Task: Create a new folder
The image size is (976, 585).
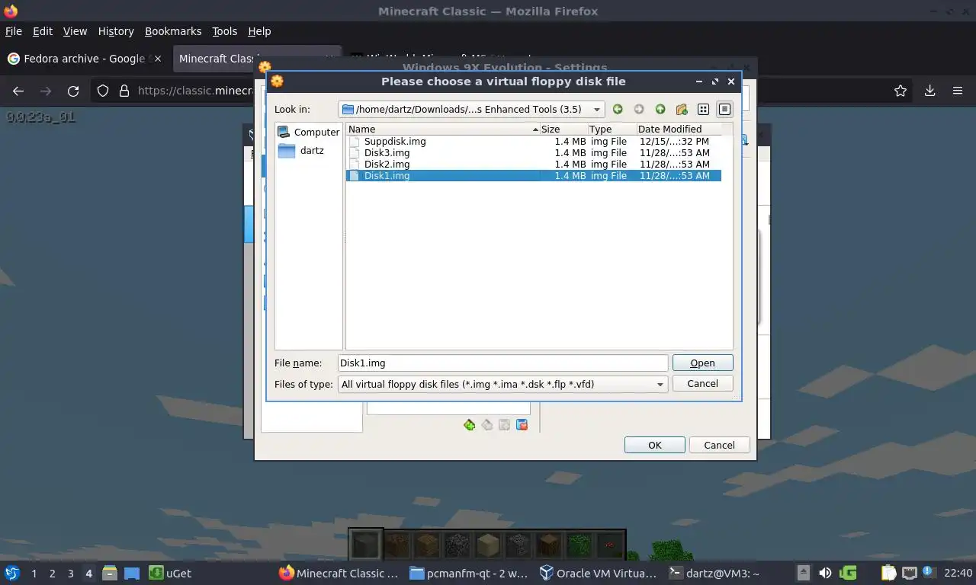Action: 682,109
